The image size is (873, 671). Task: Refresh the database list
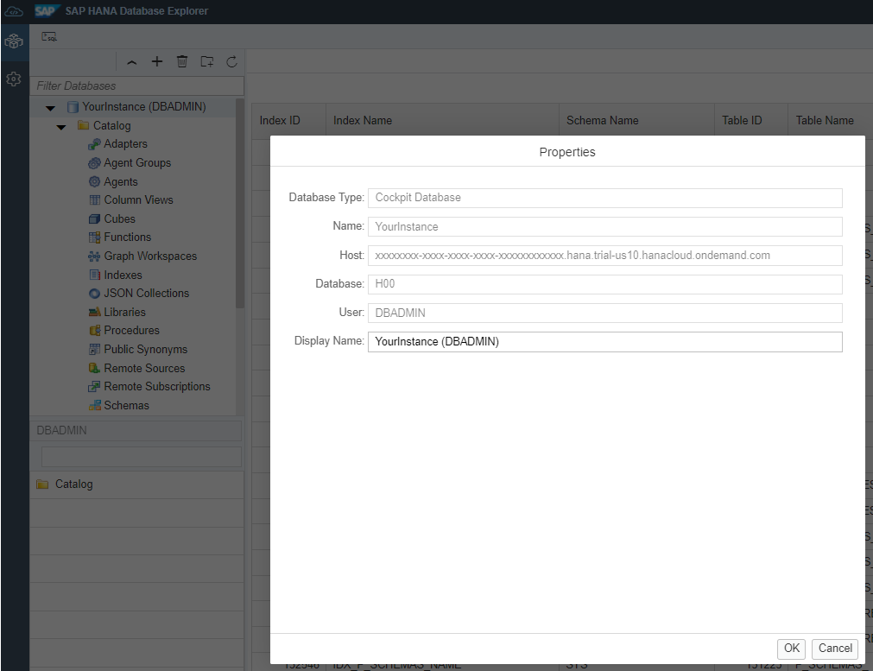pos(231,61)
